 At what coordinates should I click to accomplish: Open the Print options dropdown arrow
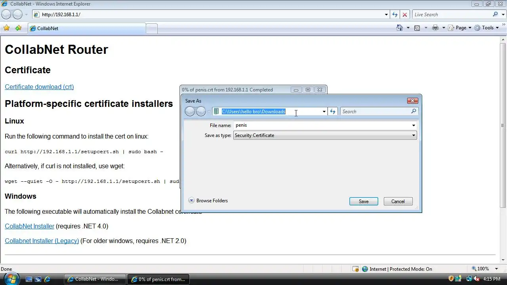(x=444, y=28)
